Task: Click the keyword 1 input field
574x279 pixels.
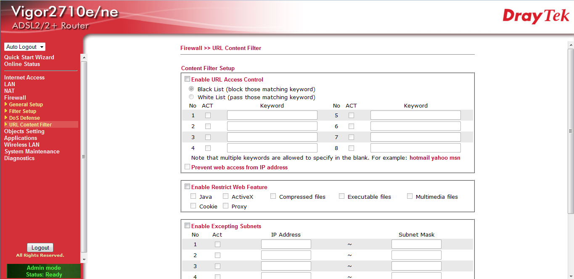Action: click(272, 115)
